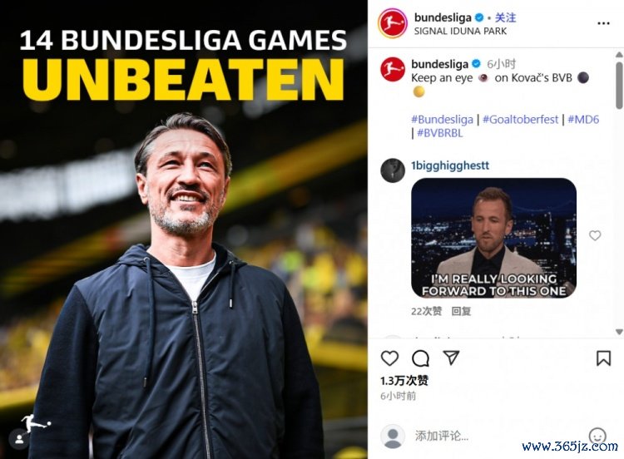Open the SIGNAL IDUNA PARK location

point(460,31)
